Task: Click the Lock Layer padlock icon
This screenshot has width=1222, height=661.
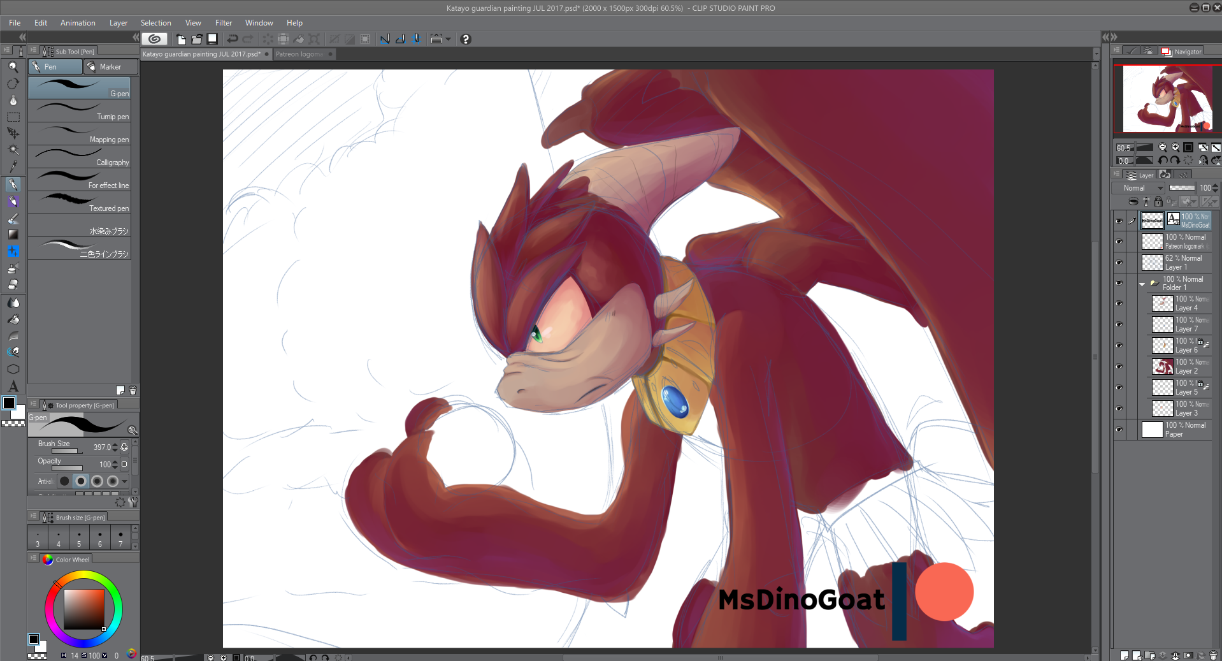Action: pyautogui.click(x=1158, y=202)
